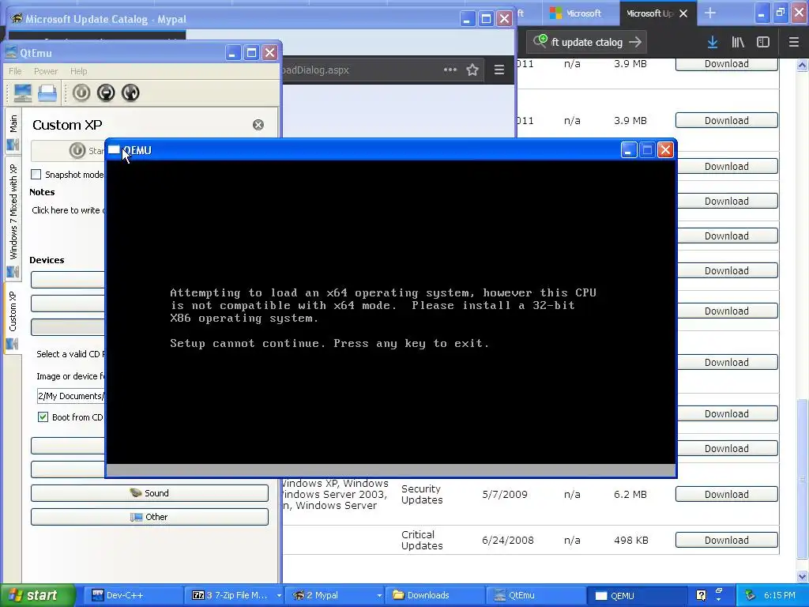
Task: Switch to the Microsoft browser tab
Action: [580, 13]
